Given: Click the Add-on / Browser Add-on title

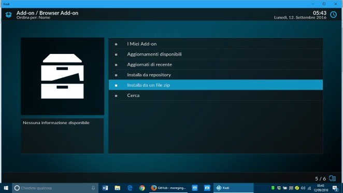Looking at the screenshot, I should pyautogui.click(x=47, y=13).
